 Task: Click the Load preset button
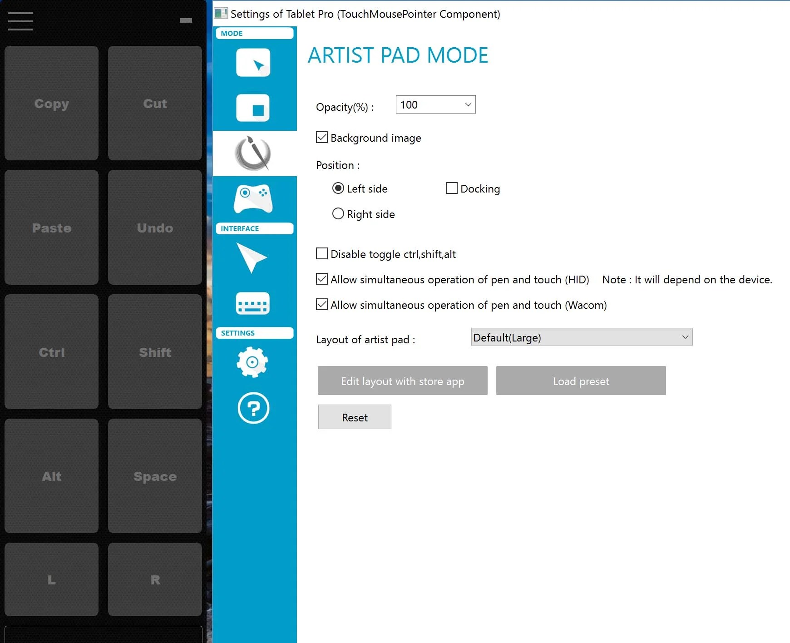click(x=581, y=381)
